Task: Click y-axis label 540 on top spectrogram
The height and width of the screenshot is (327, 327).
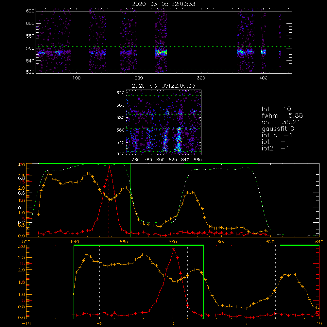Action: coord(30,61)
